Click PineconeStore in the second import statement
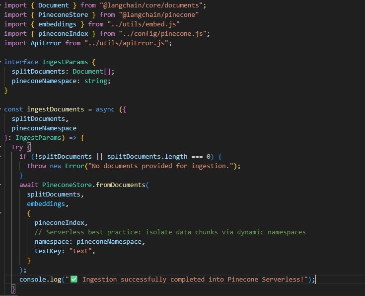365x296 pixels. (63, 15)
